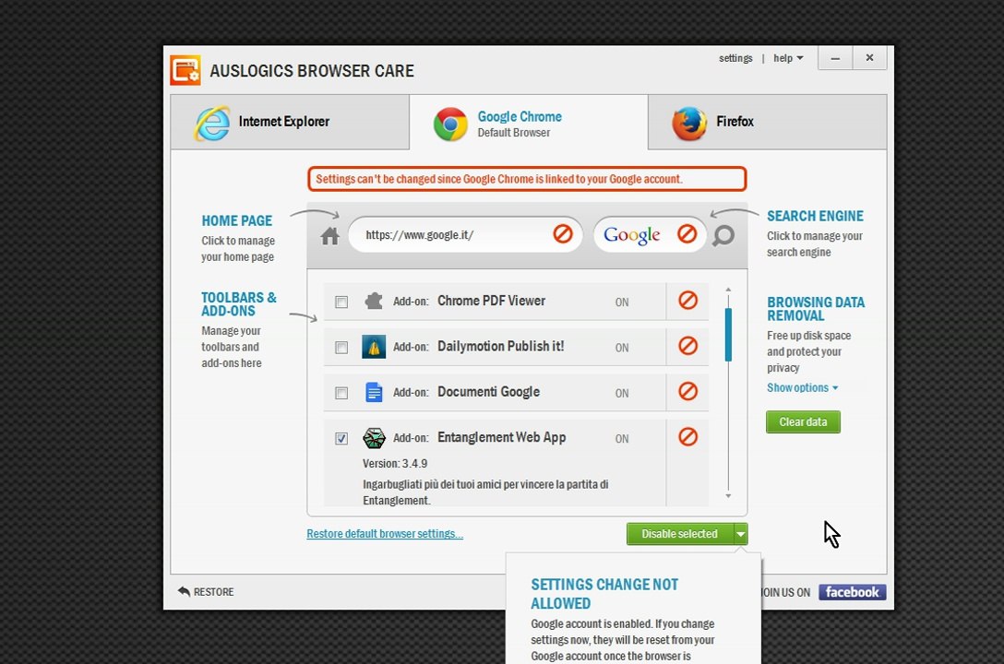Screen dimensions: 1004x664
Task: Click the Default Browser label
Action: (513, 133)
